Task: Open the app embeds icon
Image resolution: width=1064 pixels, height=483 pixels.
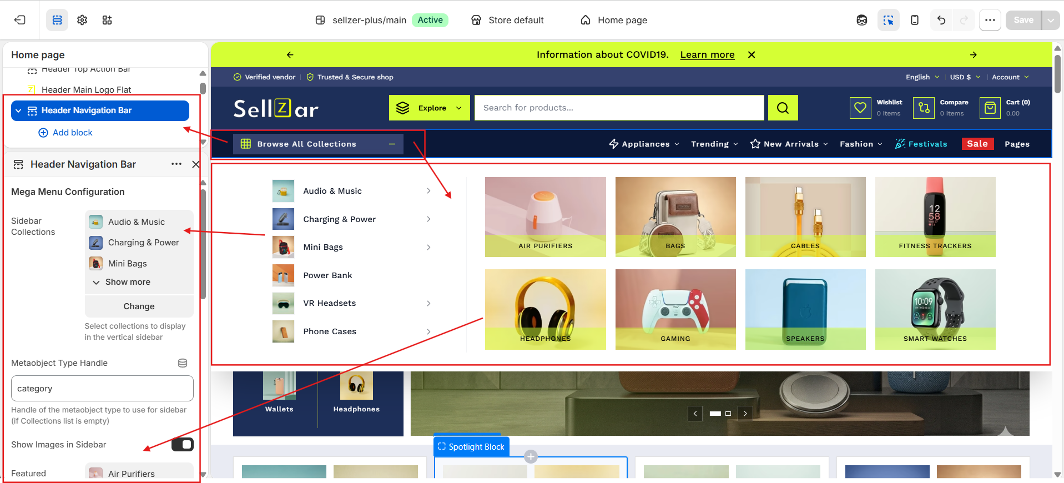Action: tap(107, 20)
